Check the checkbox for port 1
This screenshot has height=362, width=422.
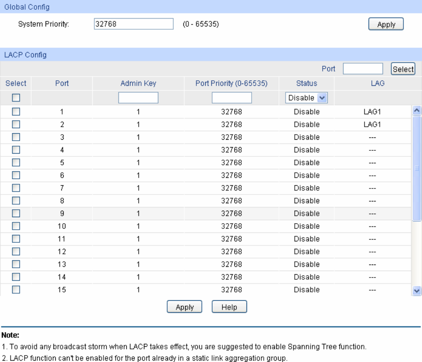click(x=16, y=112)
